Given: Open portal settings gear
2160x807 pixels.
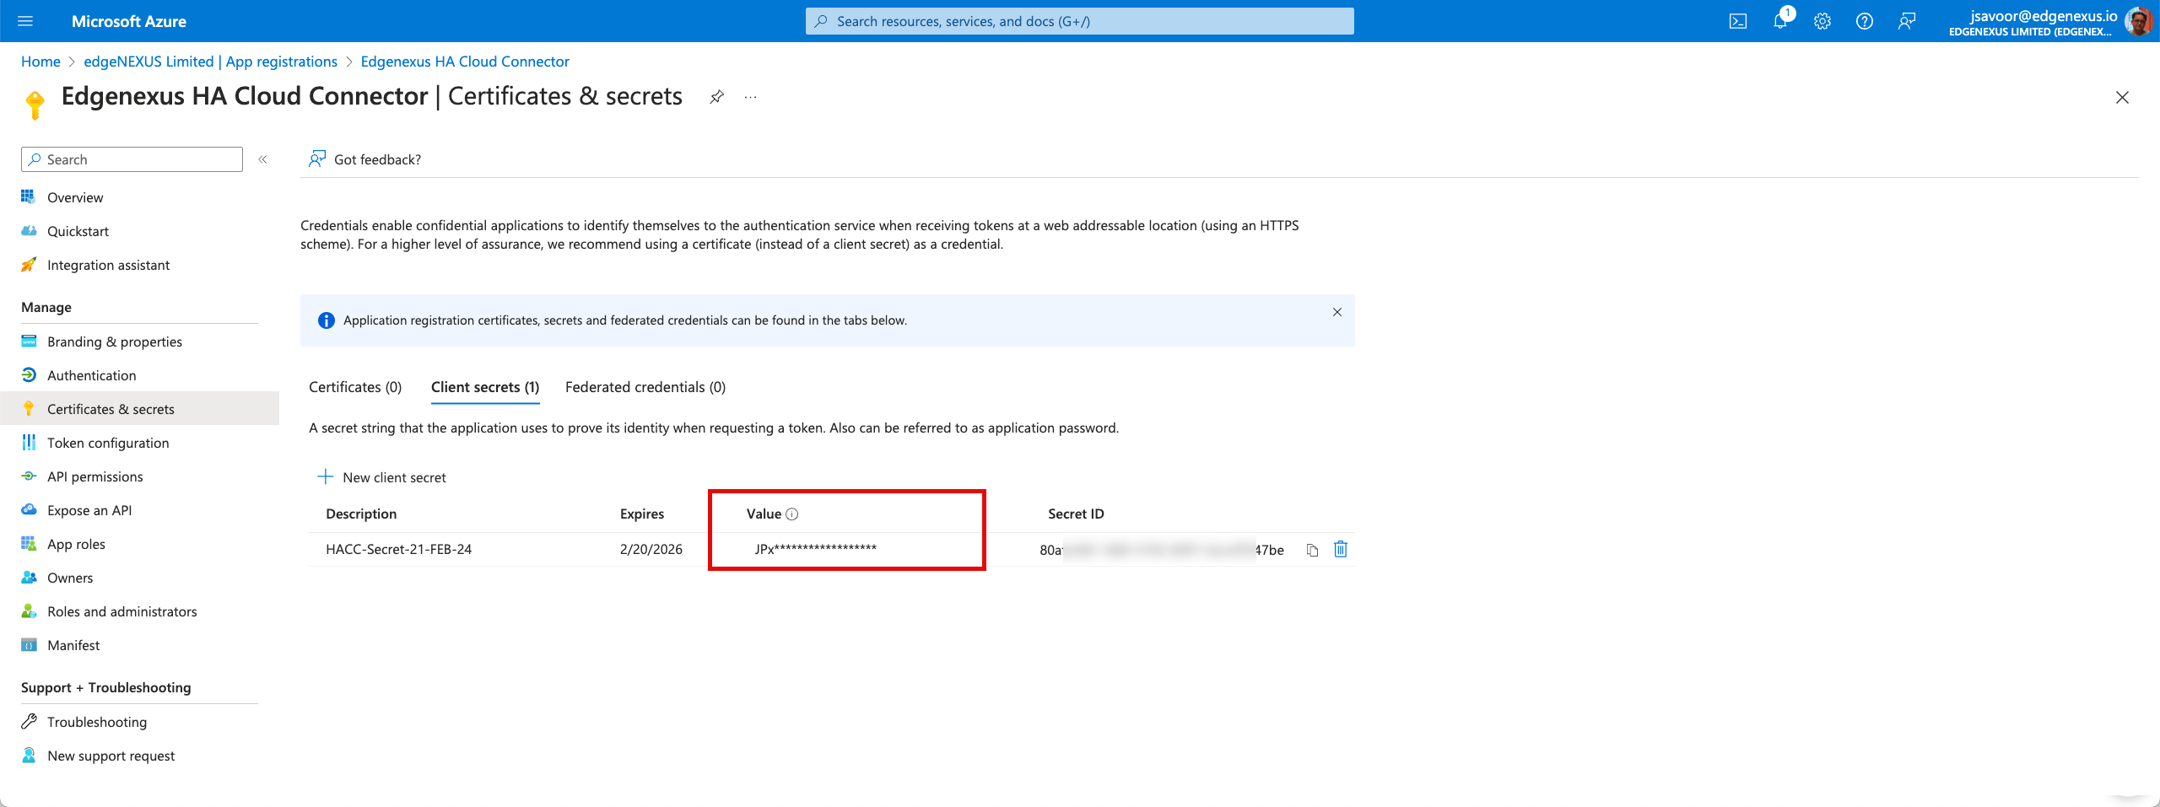Looking at the screenshot, I should click(x=1822, y=21).
